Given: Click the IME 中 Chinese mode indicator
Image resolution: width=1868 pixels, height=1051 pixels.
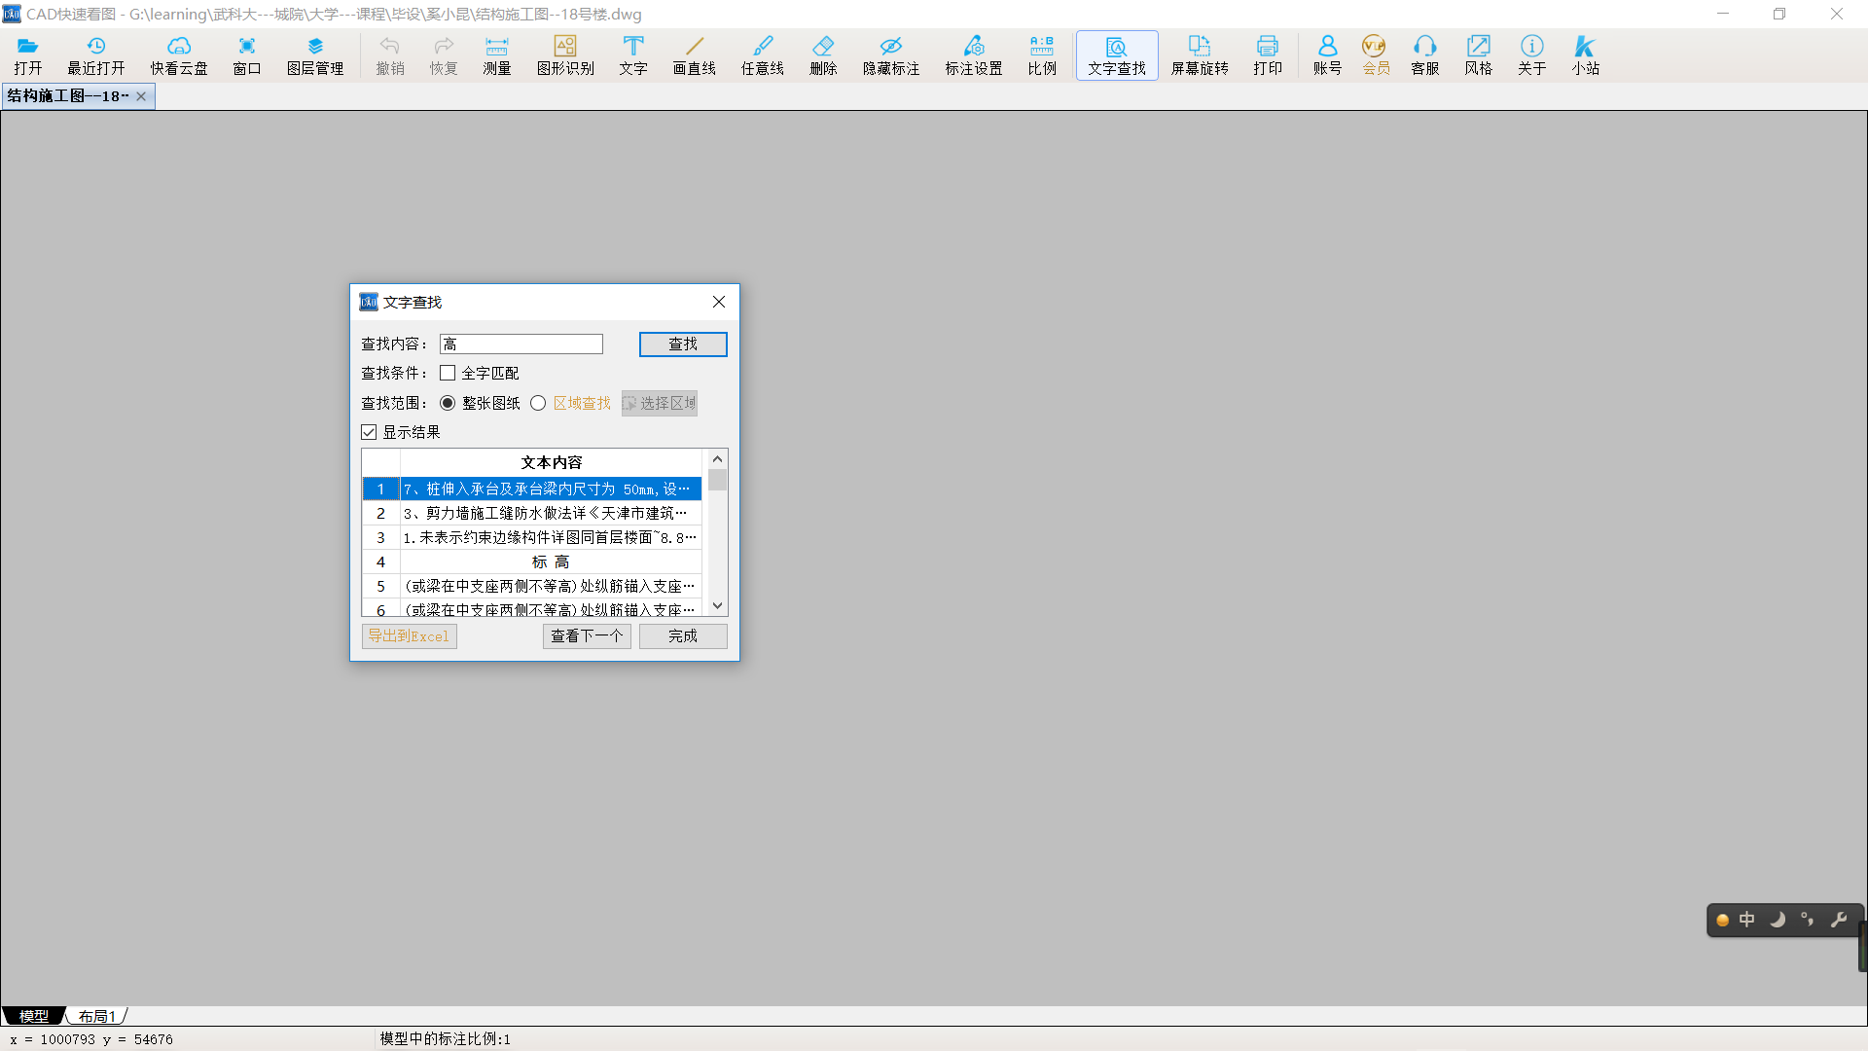Looking at the screenshot, I should tap(1747, 920).
